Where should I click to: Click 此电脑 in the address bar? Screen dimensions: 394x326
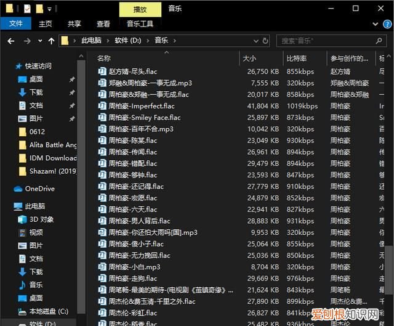coord(91,41)
